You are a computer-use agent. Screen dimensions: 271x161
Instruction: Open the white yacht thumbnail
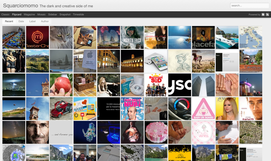(227, 37)
